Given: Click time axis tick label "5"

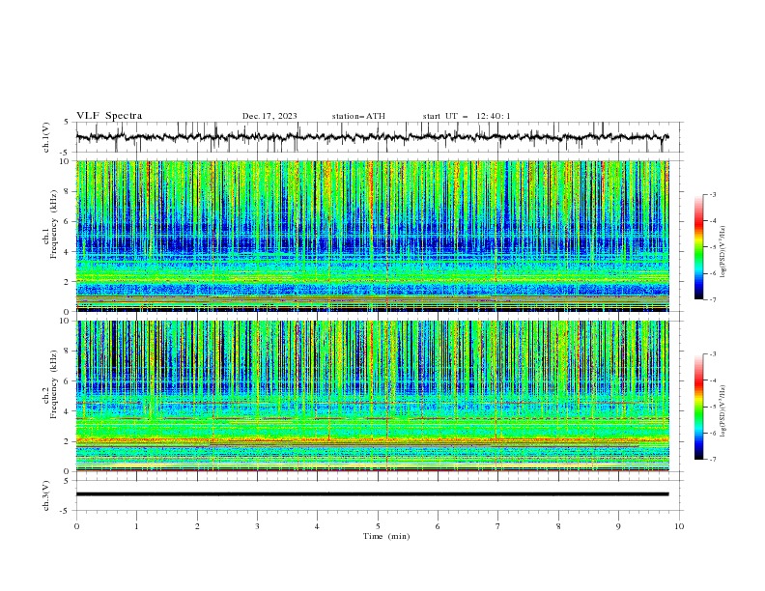Looking at the screenshot, I should coord(378,526).
